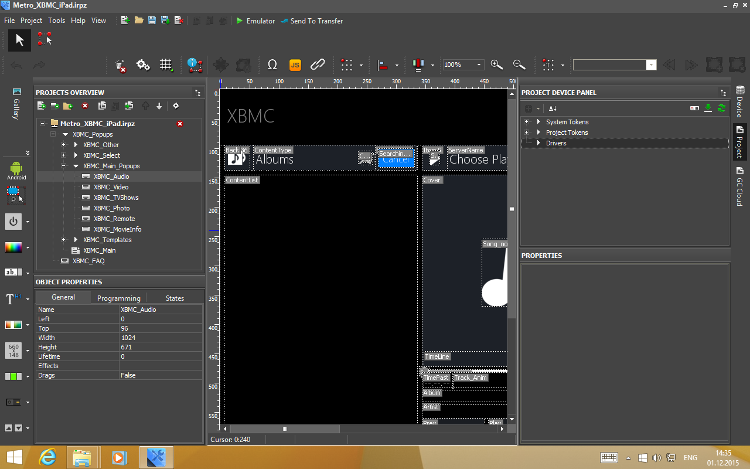Click the zoom in magnifier
This screenshot has width=750, height=469.
tap(496, 65)
